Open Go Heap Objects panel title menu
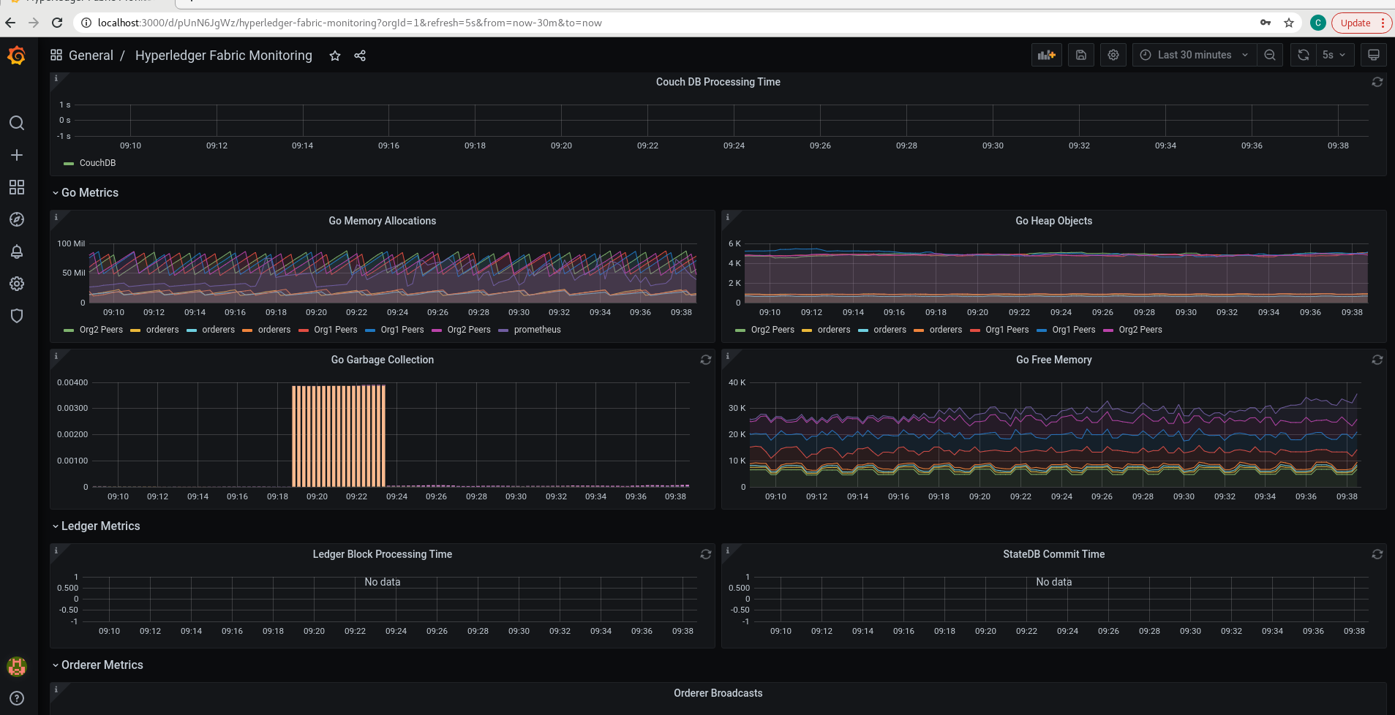The height and width of the screenshot is (715, 1395). [1053, 221]
